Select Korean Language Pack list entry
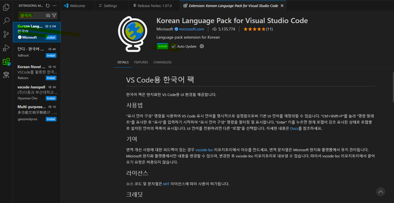 tap(37, 32)
